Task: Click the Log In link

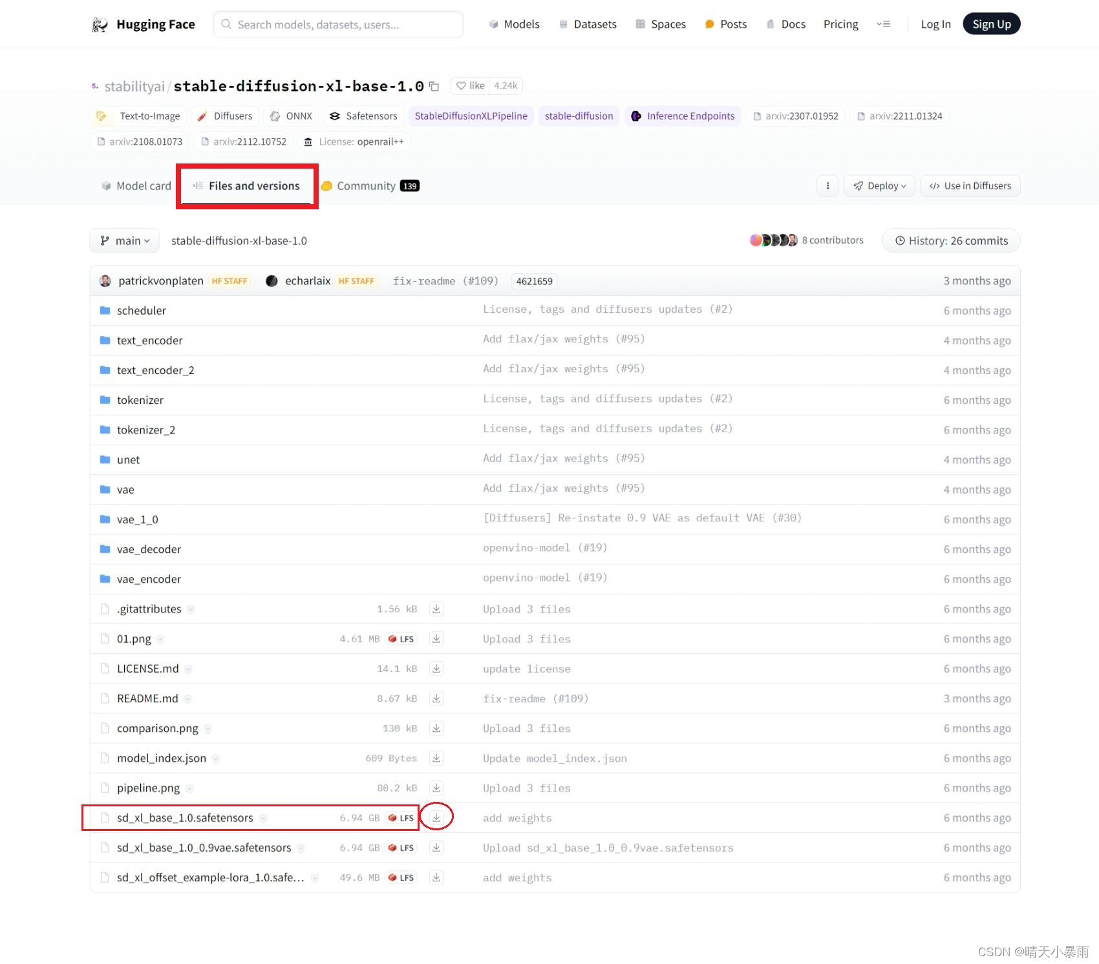Action: point(935,25)
